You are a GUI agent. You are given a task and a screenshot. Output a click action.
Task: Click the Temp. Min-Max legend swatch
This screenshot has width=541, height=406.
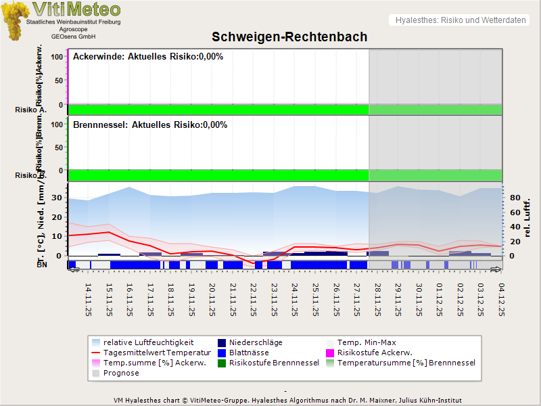pos(330,342)
